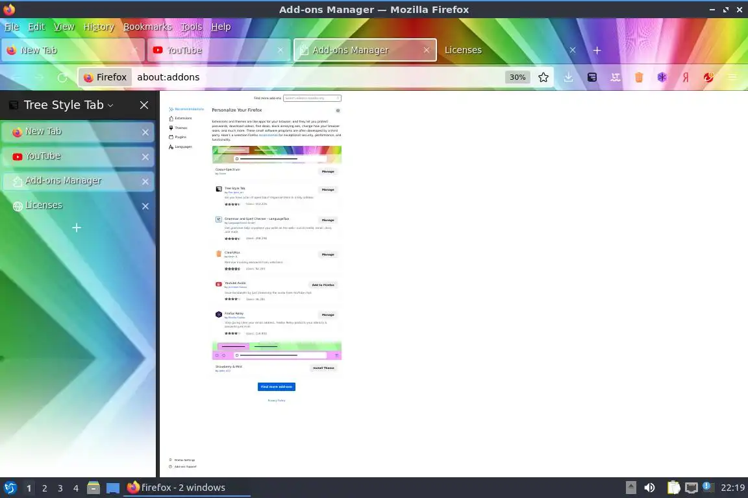Go forward one page
The height and width of the screenshot is (498, 748).
click(x=39, y=77)
